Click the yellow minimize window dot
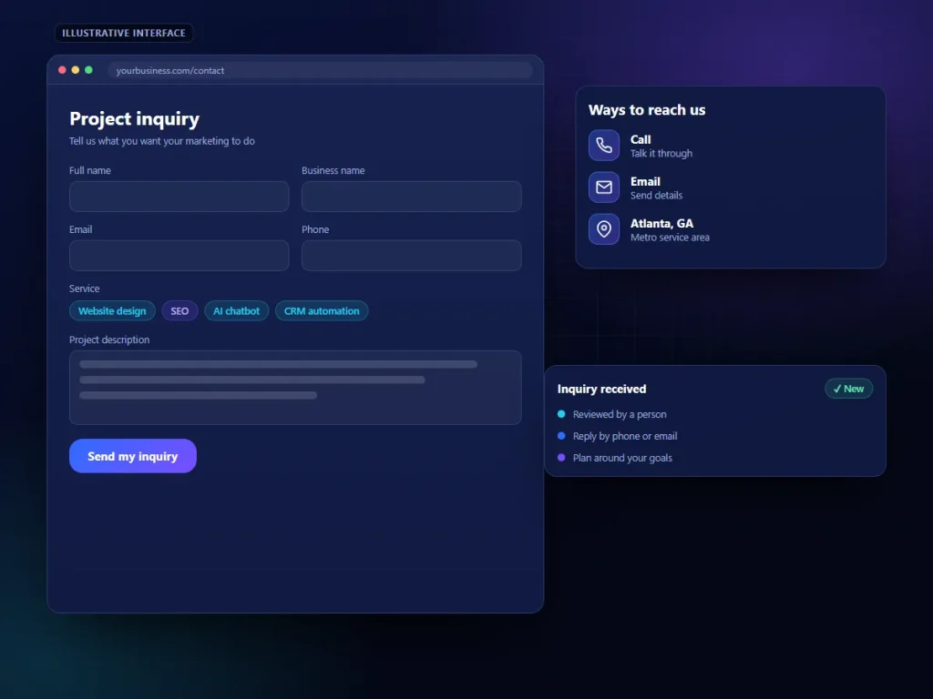Screen dimensions: 933x699 tap(76, 70)
